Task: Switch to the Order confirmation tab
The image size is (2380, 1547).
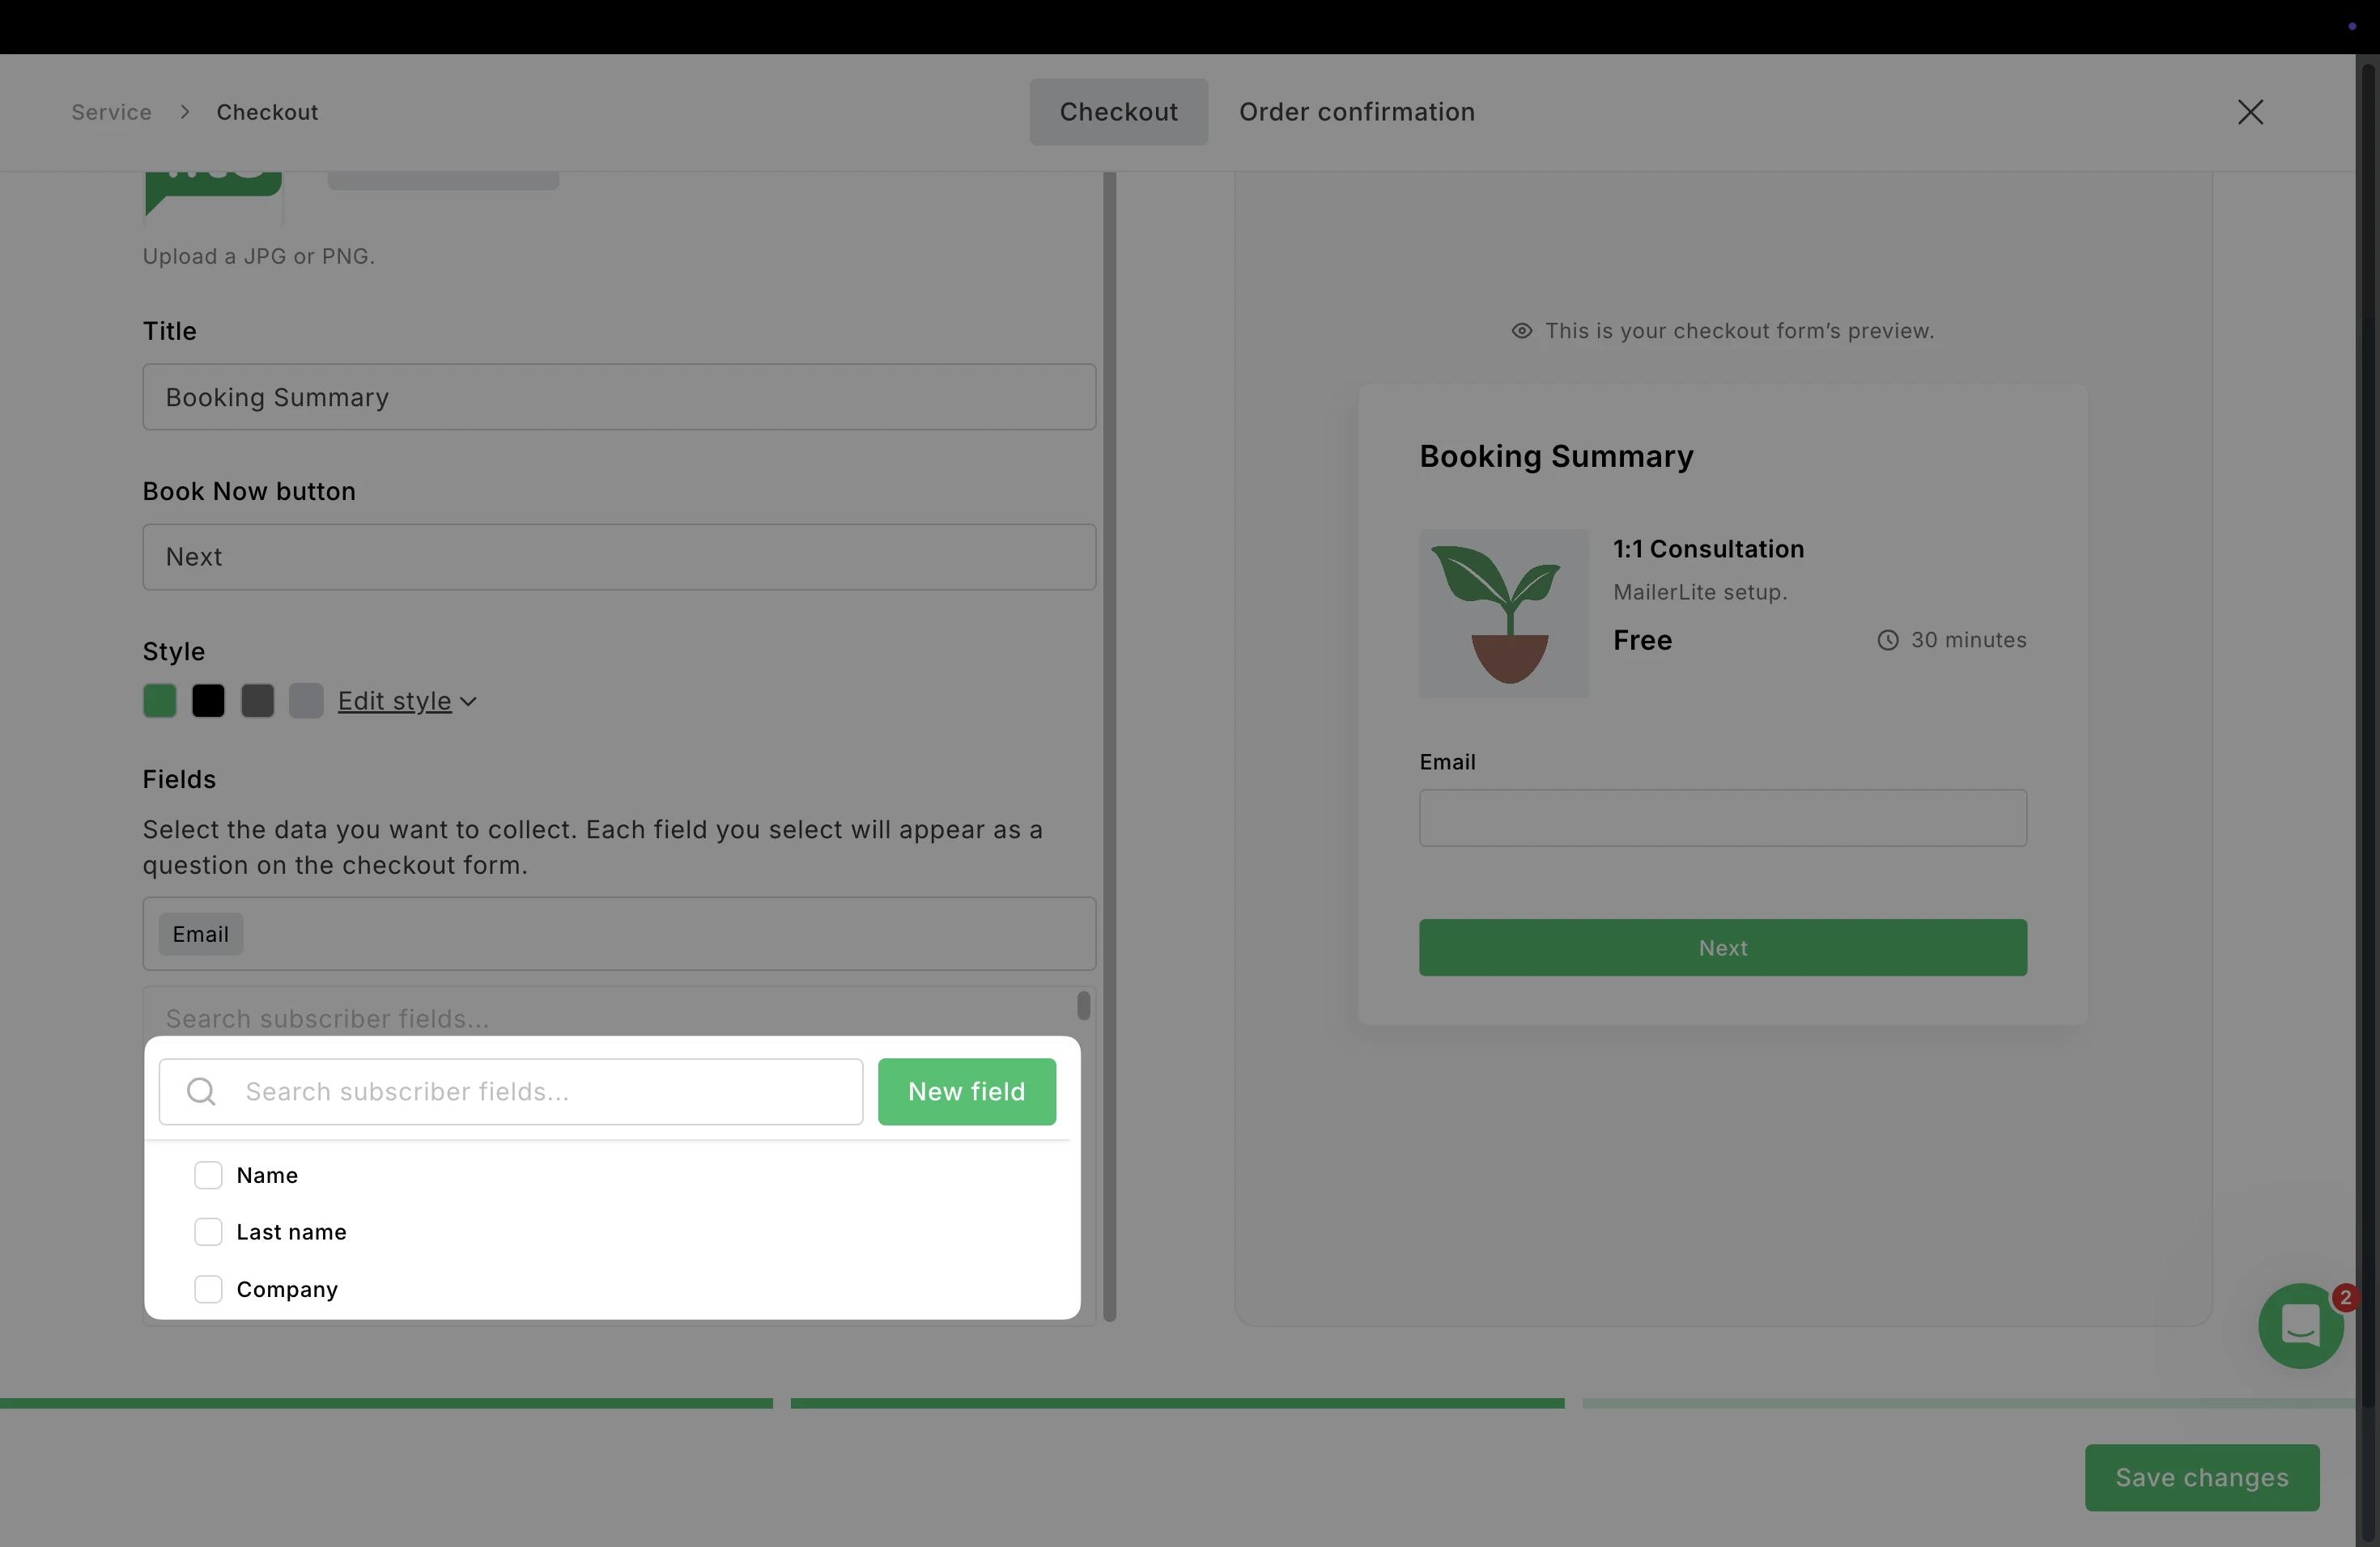Action: (x=1356, y=112)
